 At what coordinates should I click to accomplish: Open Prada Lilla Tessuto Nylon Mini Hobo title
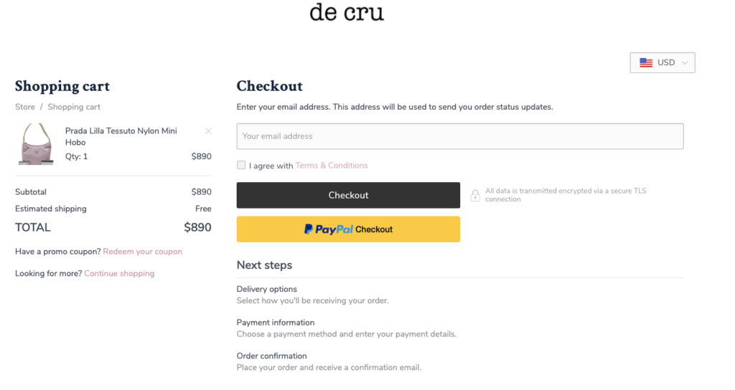coord(121,137)
